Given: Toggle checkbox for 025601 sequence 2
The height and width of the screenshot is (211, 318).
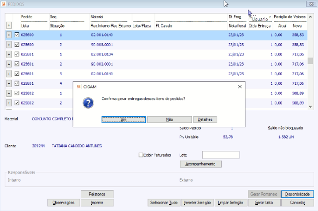Looking at the screenshot, I should point(17,64).
